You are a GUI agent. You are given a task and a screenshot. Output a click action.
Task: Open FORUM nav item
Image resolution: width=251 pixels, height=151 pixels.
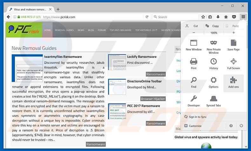point(102,30)
